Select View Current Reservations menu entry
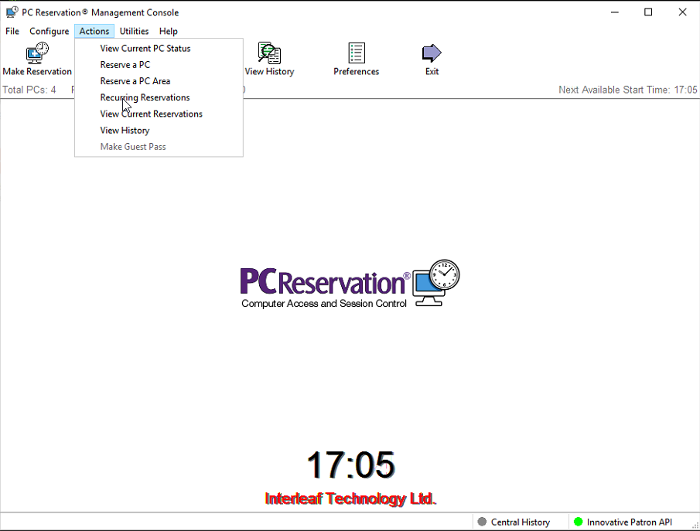The width and height of the screenshot is (700, 531). (159, 114)
